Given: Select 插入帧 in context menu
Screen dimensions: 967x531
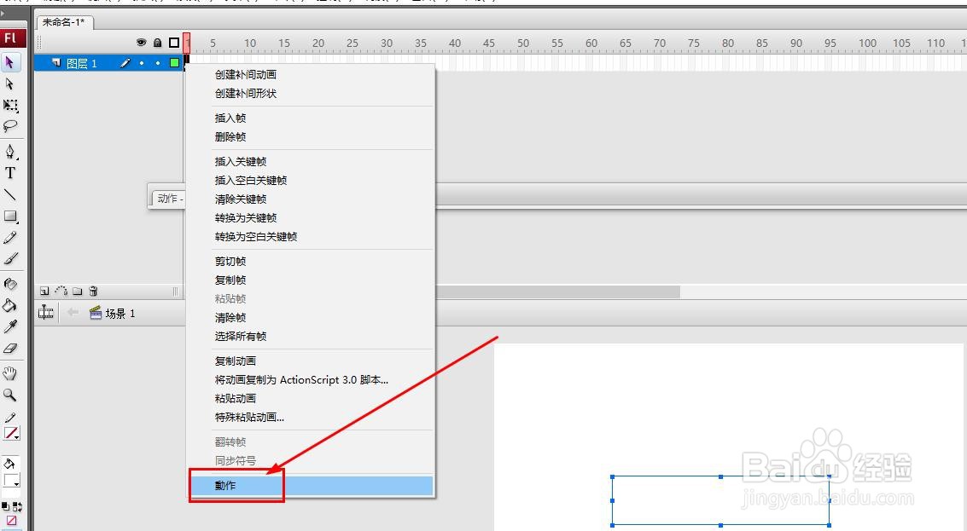Looking at the screenshot, I should tap(230, 118).
